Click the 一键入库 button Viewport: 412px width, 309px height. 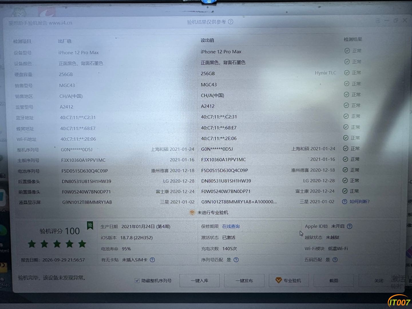coord(200,281)
